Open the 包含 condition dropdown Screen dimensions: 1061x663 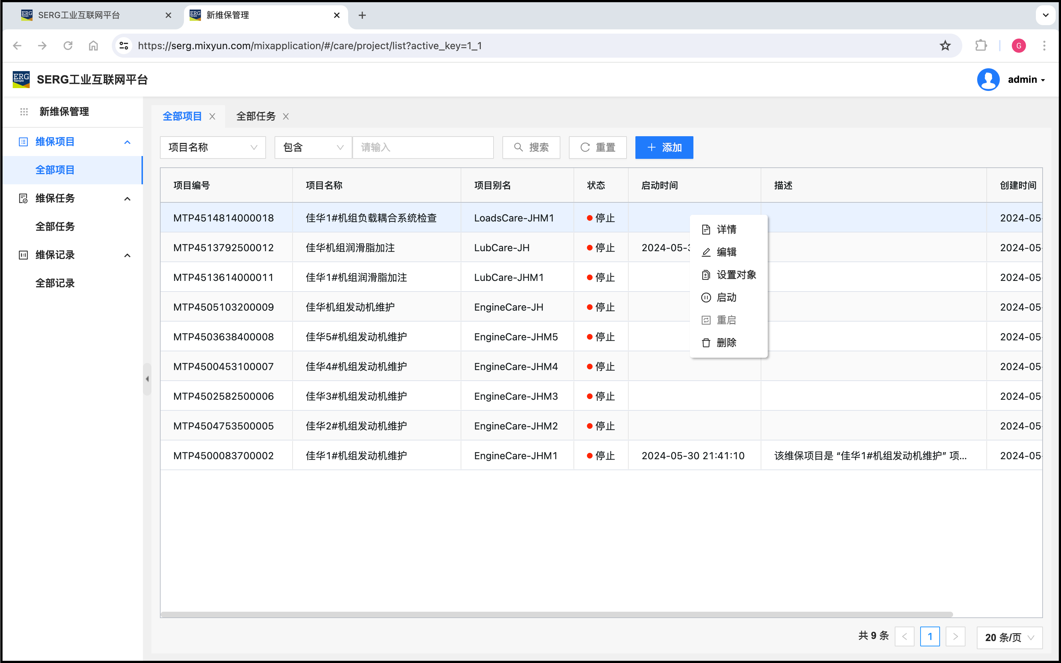[313, 147]
